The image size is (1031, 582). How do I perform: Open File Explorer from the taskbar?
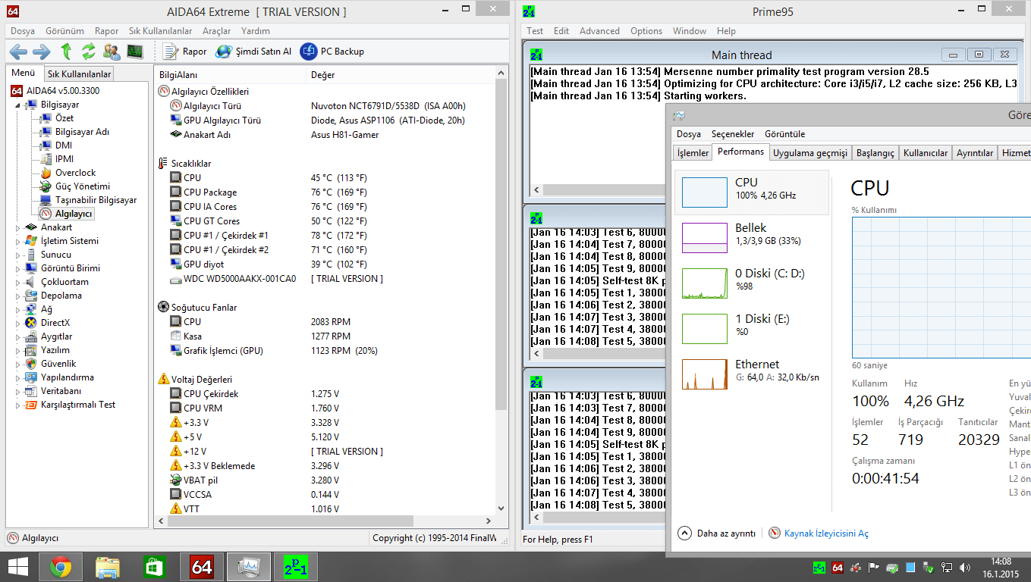(x=108, y=567)
